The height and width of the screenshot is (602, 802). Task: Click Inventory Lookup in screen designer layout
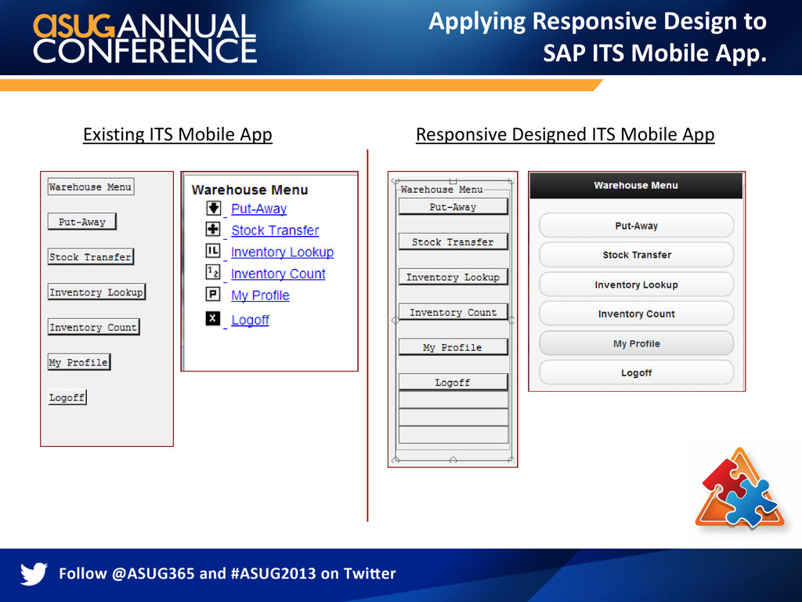click(453, 277)
